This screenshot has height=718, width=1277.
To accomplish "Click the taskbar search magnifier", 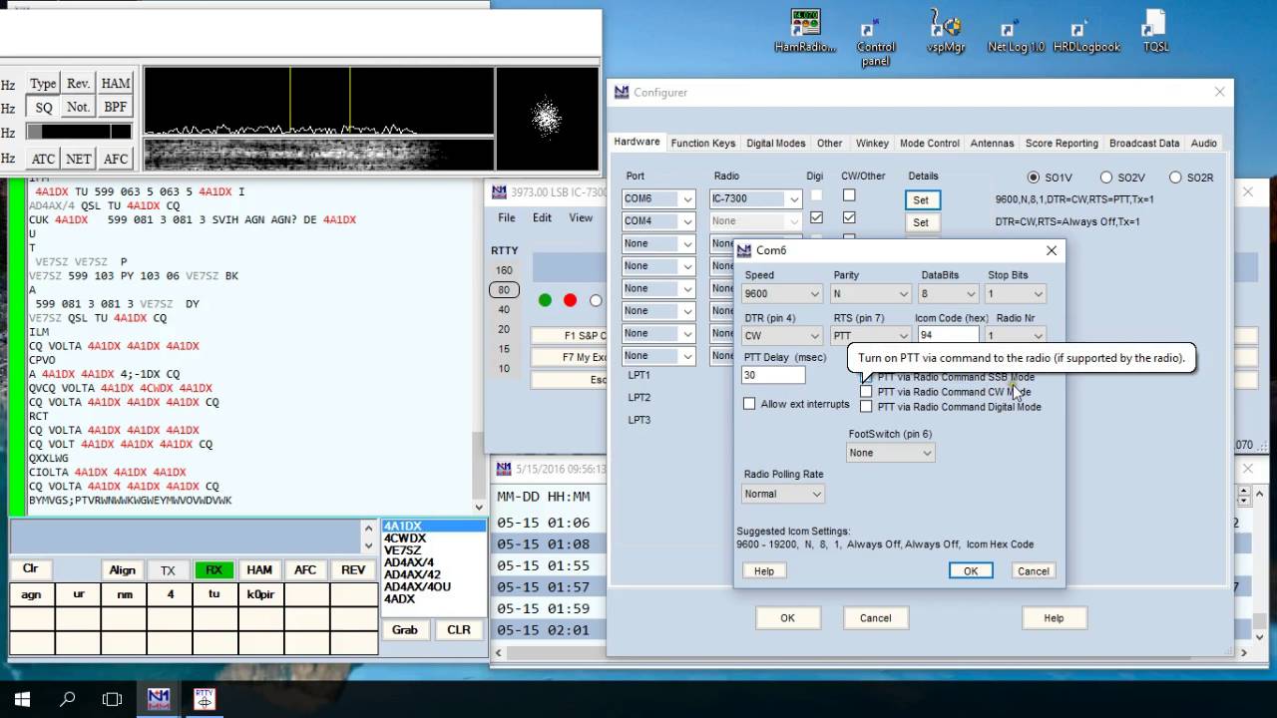I will click(67, 699).
